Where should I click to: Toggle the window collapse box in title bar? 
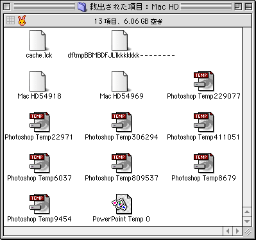[248, 6]
